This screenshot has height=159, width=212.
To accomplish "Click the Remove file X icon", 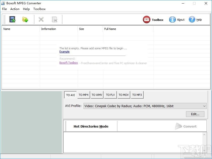I will pyautogui.click(x=41, y=19).
